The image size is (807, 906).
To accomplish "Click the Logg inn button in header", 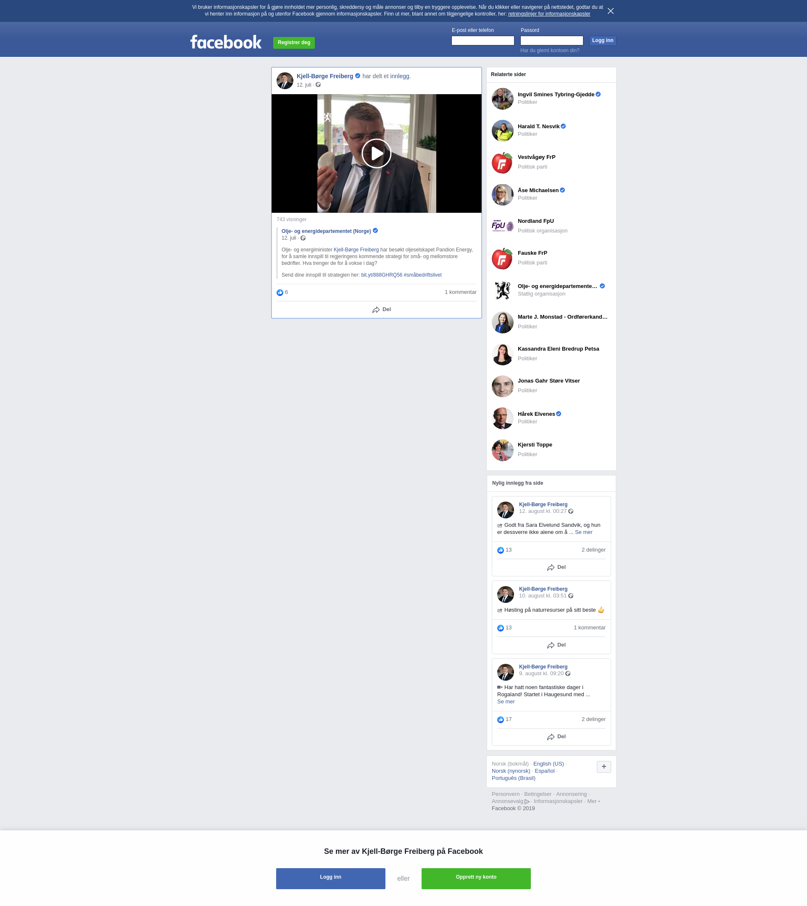I will 602,40.
